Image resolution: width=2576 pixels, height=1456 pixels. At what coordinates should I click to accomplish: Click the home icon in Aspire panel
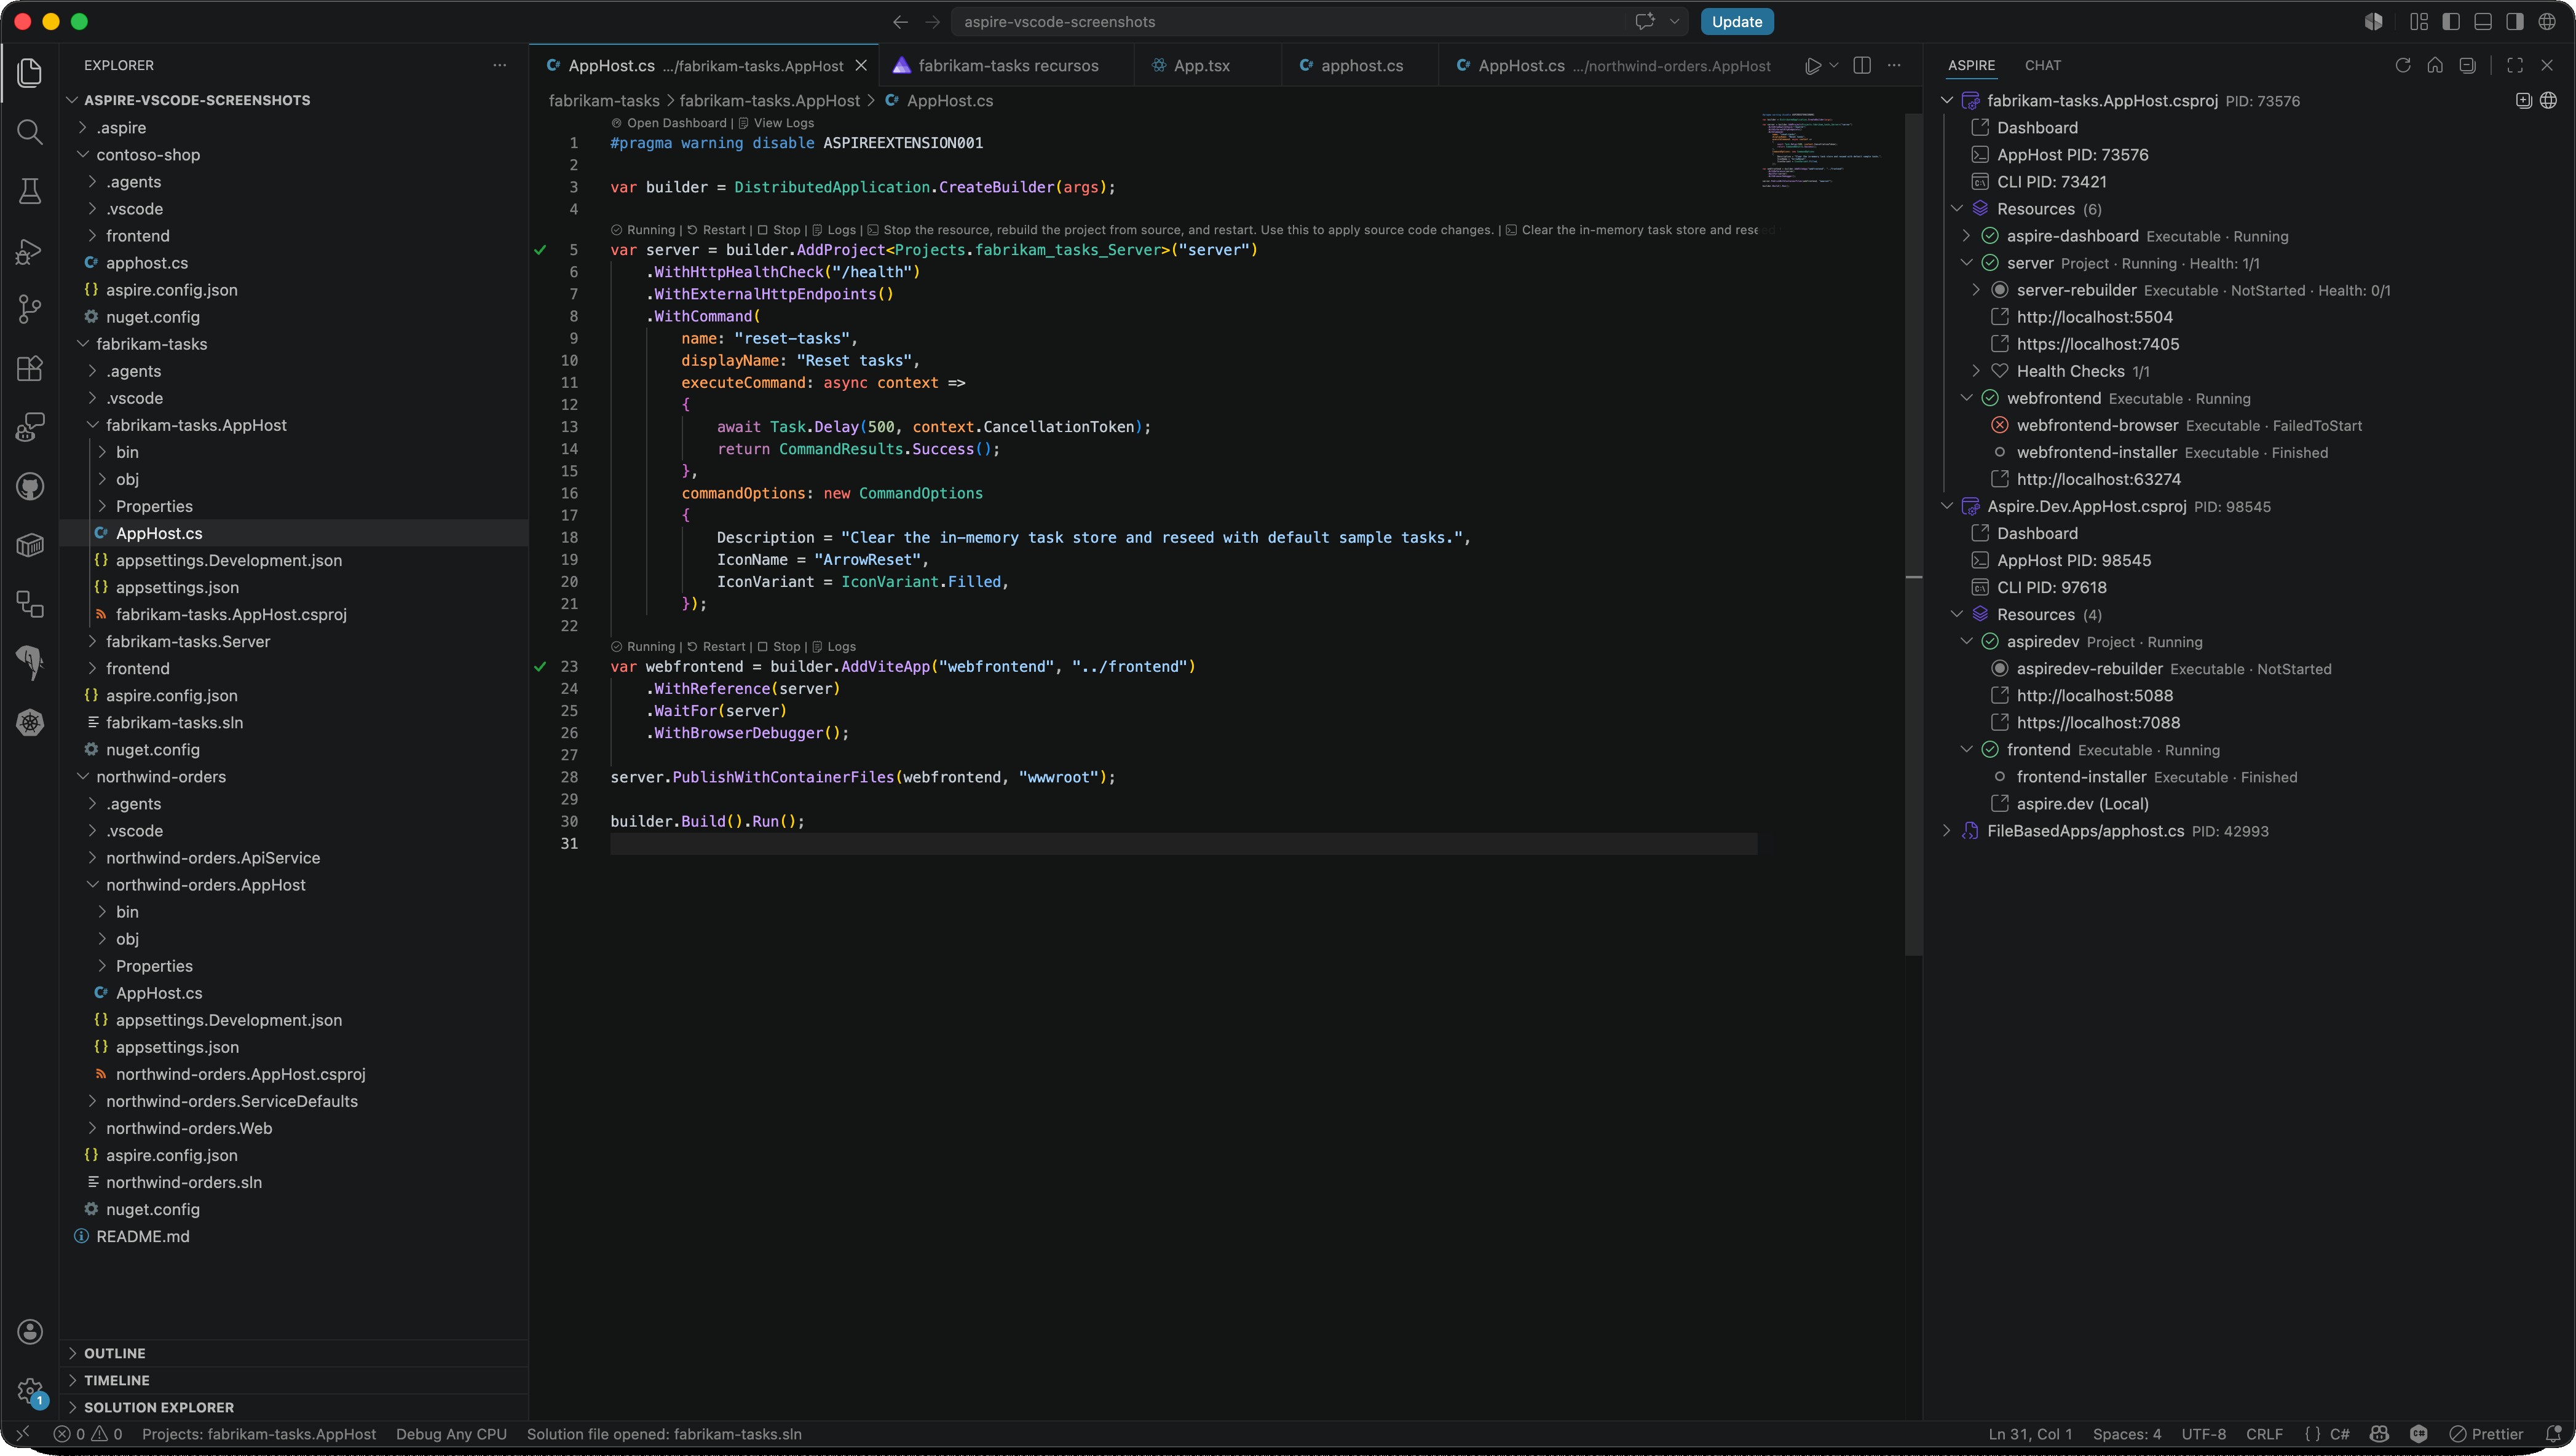2435,66
